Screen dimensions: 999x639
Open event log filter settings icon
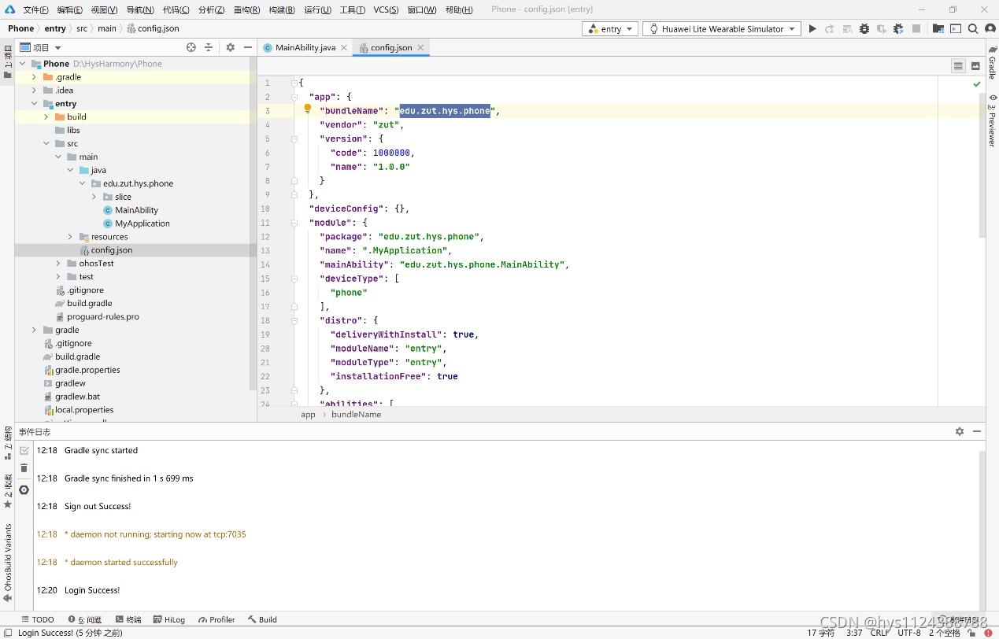[x=24, y=489]
